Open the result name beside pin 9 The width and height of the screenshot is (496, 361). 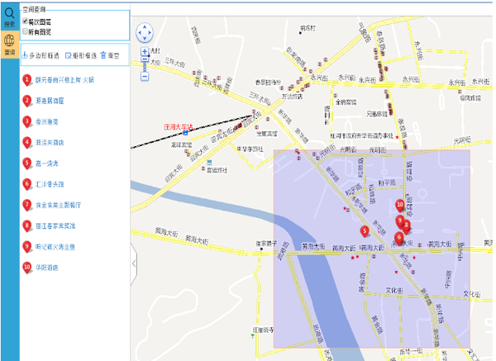click(55, 247)
